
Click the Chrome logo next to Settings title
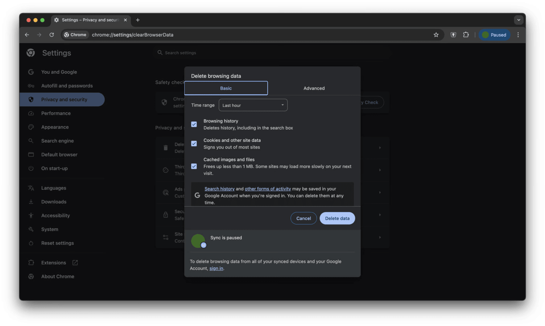tap(31, 53)
